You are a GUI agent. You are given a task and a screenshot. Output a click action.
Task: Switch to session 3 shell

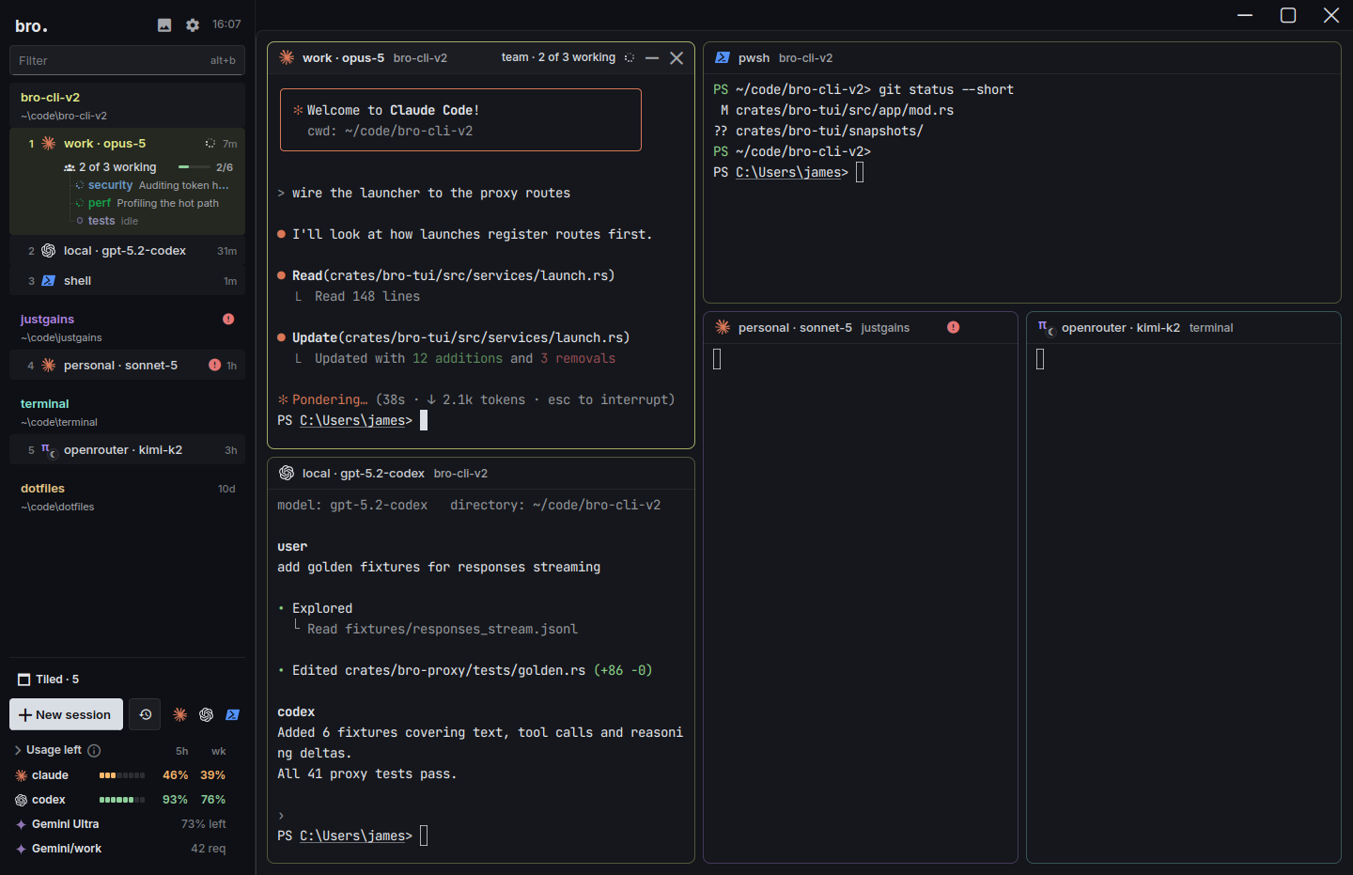127,281
